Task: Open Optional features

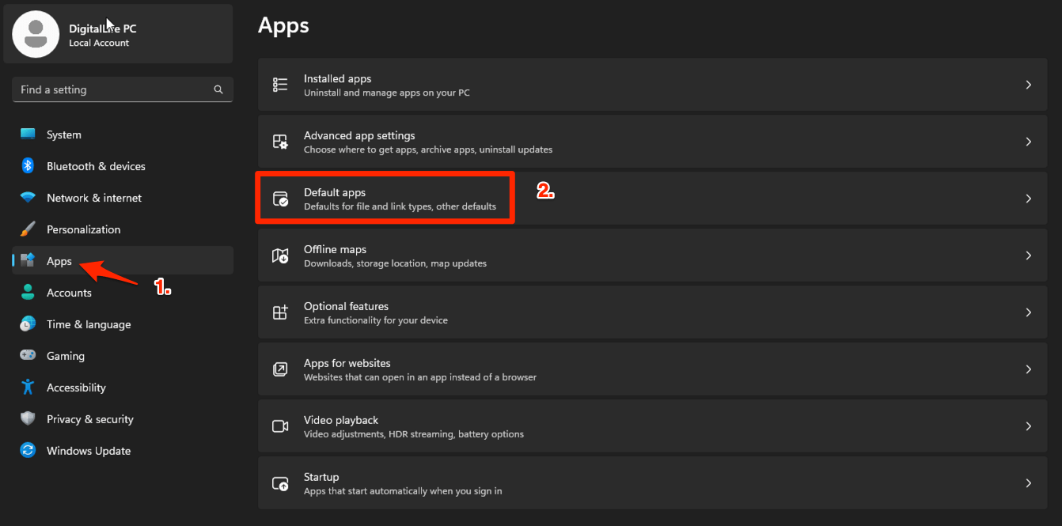Action: coord(346,312)
